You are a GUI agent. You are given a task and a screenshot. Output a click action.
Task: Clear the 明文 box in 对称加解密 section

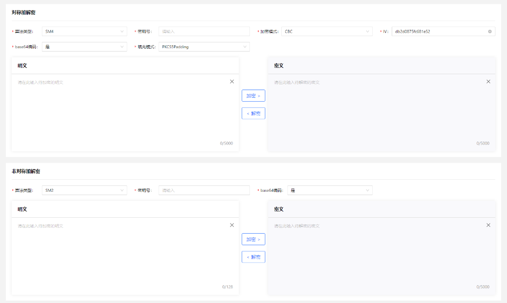coord(232,82)
